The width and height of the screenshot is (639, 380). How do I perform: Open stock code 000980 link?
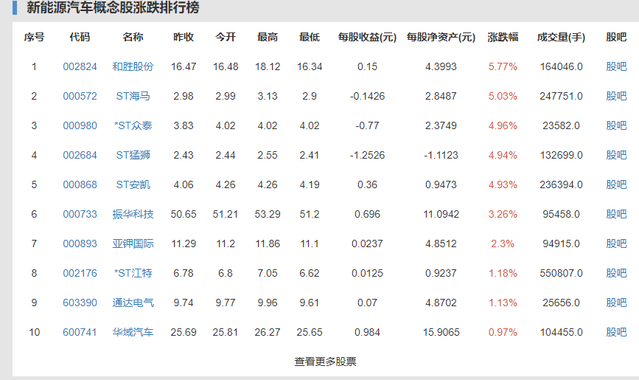click(x=80, y=125)
